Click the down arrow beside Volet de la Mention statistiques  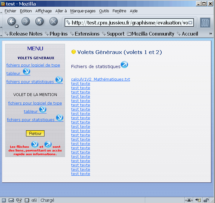(x=60, y=118)
